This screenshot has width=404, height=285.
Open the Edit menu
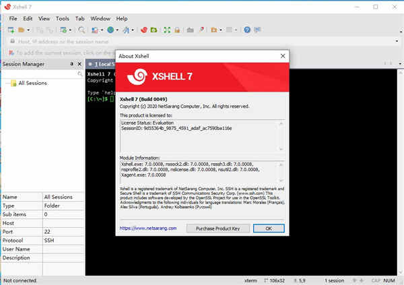(28, 19)
